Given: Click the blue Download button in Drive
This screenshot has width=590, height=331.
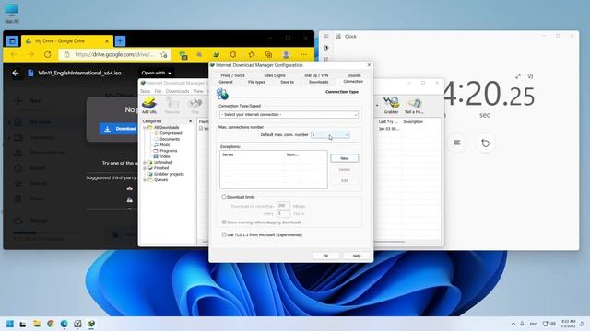Looking at the screenshot, I should (x=119, y=129).
